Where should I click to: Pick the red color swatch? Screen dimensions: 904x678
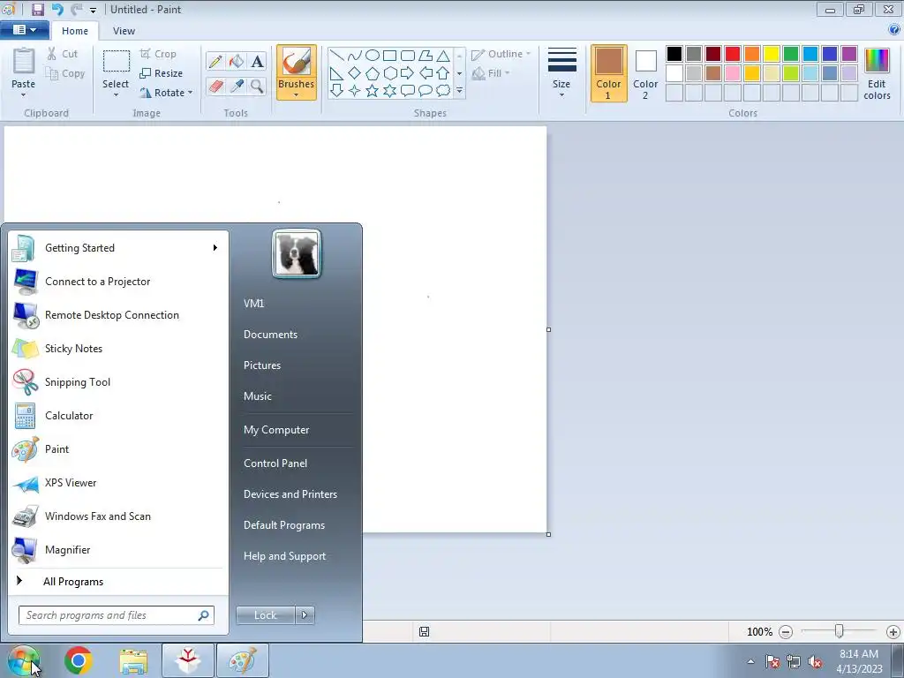click(x=732, y=54)
